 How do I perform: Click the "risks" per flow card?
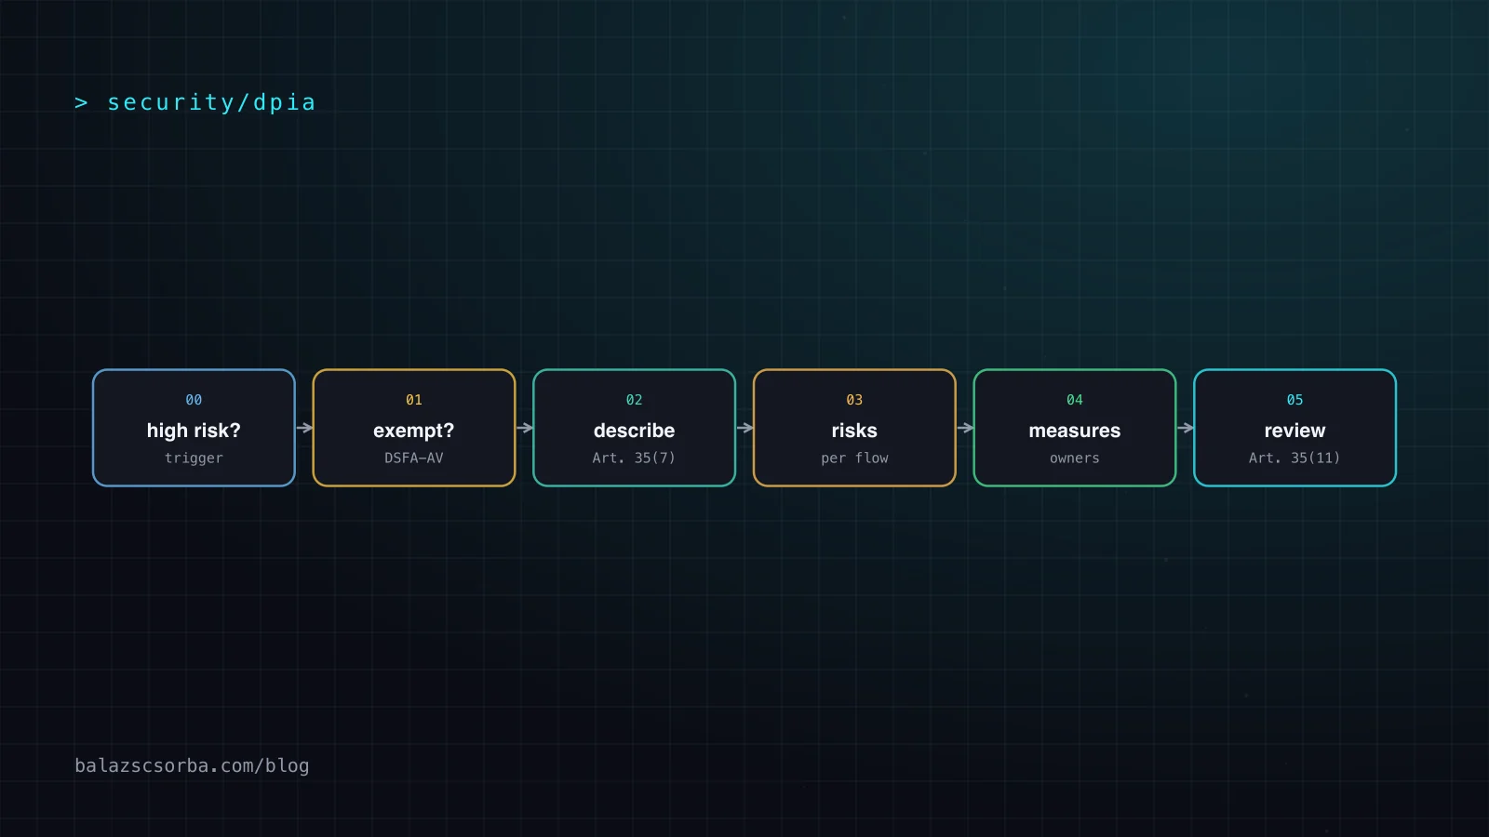[x=854, y=428]
